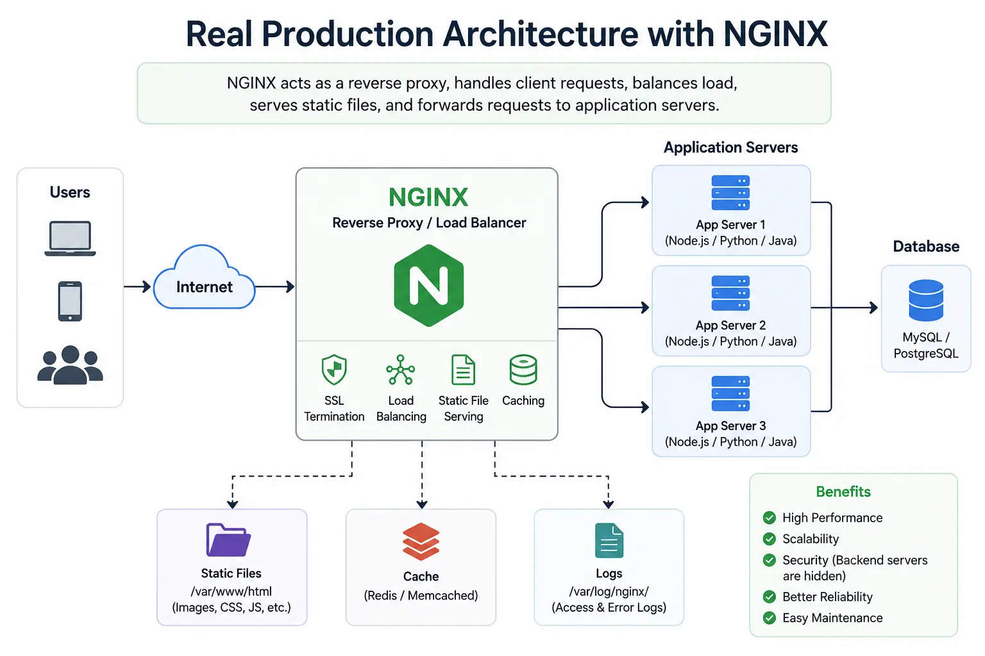Select the App Server 1 rack icon
Screen dimensions: 985x656
click(x=730, y=193)
